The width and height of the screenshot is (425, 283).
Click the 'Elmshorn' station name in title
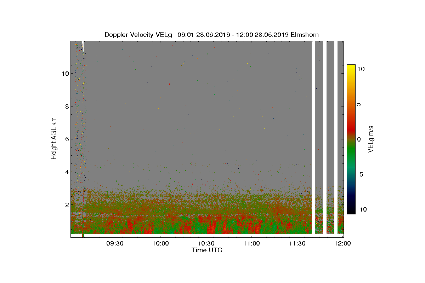coord(304,35)
